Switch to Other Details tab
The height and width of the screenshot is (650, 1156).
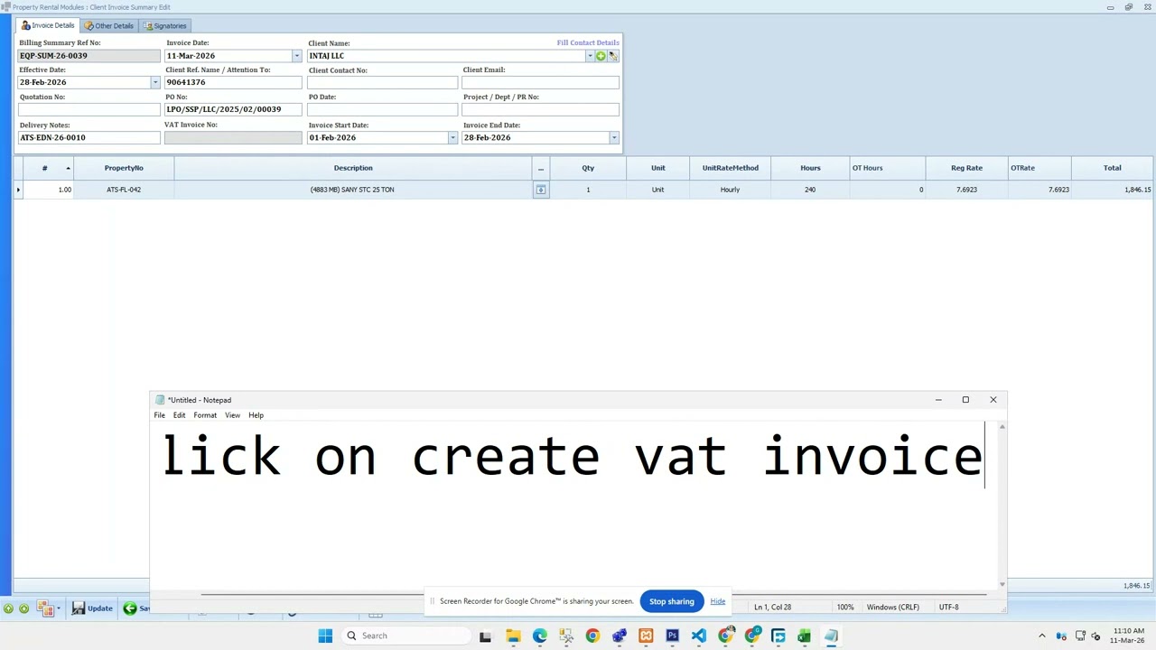[x=109, y=25]
